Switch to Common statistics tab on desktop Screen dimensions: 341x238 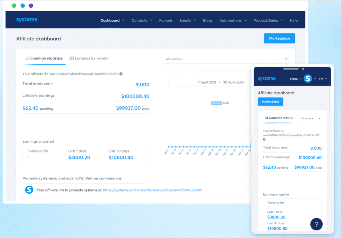(44, 58)
